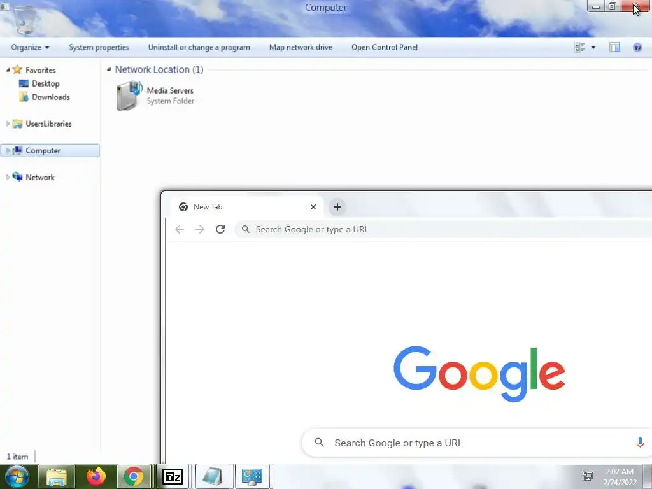Expand the Network tree node
The width and height of the screenshot is (652, 489).
(x=8, y=177)
